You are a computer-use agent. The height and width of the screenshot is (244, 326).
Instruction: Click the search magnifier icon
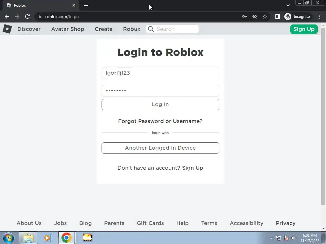click(151, 29)
